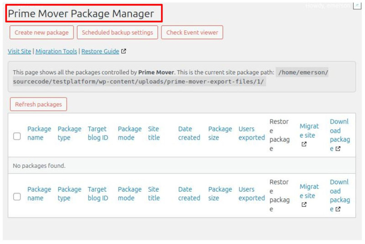Sort by Site title in footer row
Screen dimensions: 365x244
[154, 193]
